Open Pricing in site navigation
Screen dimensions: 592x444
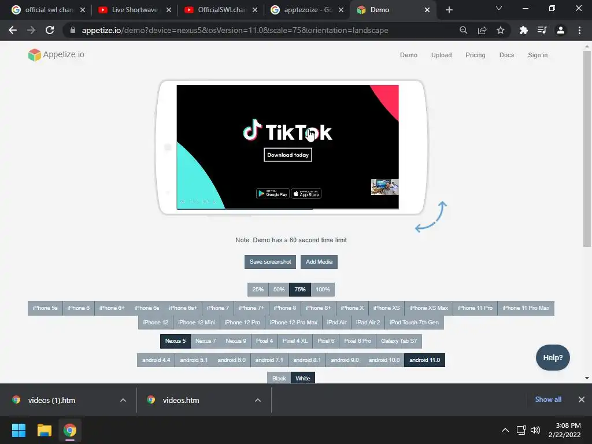coord(475,55)
